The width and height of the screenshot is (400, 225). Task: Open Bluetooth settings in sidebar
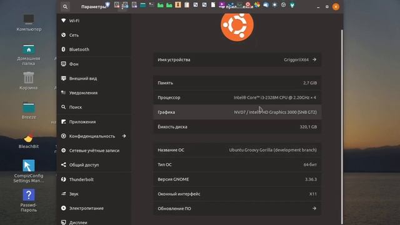point(94,49)
